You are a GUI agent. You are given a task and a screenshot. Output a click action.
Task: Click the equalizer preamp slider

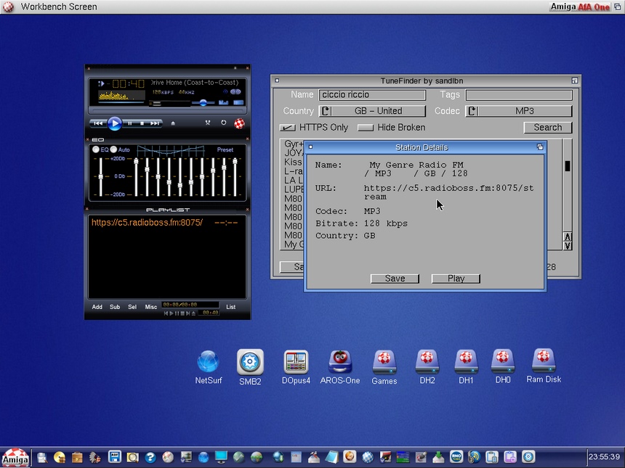click(x=101, y=177)
